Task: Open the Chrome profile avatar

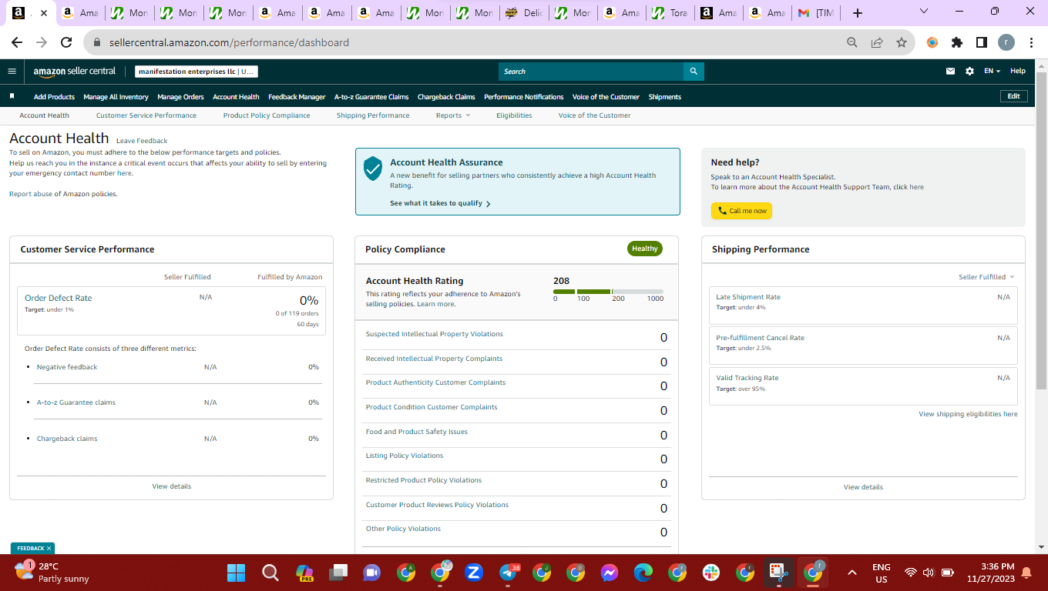Action: 1006,42
